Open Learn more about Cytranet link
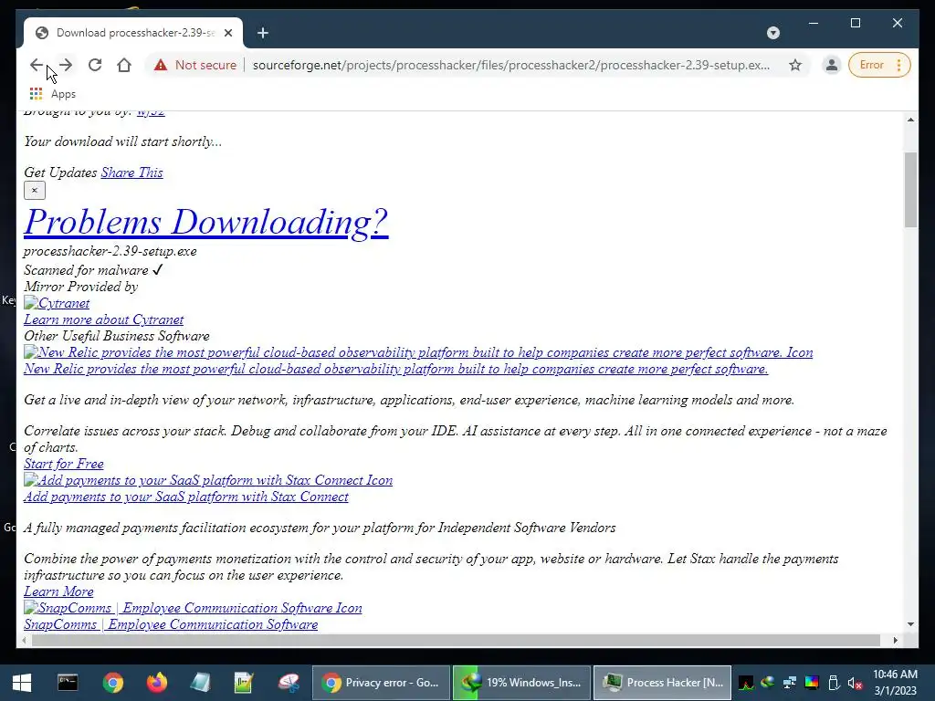This screenshot has height=701, width=935. click(x=104, y=319)
